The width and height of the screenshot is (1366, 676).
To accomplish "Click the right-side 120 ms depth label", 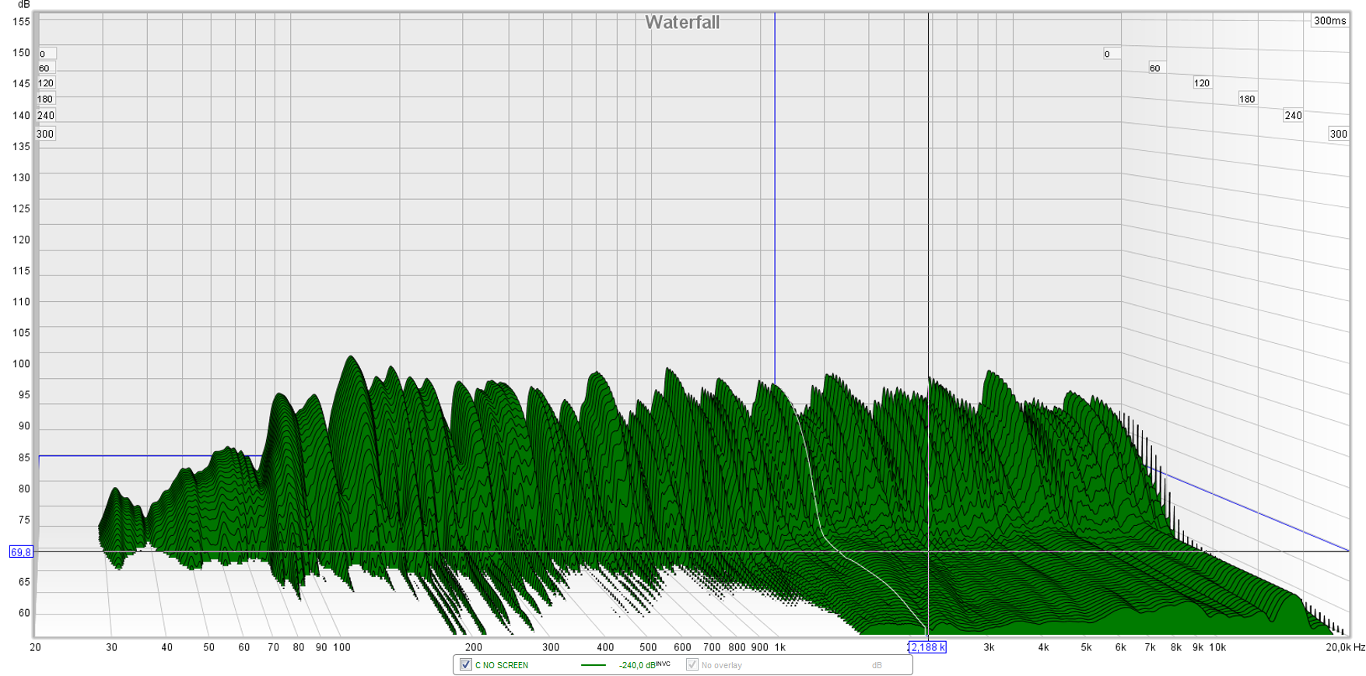I will click(x=1202, y=83).
